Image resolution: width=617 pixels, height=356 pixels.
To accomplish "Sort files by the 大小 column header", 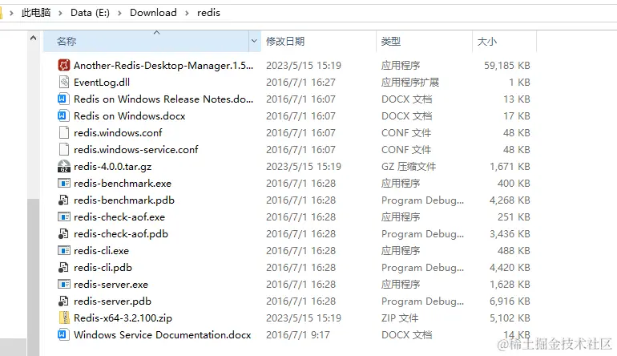I will 504,41.
